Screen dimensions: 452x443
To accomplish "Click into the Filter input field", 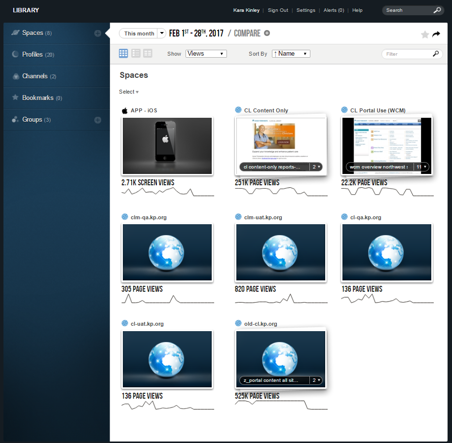I will coord(406,54).
